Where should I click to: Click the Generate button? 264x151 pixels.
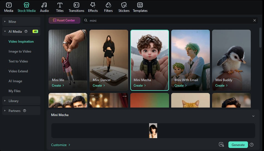[238, 145]
